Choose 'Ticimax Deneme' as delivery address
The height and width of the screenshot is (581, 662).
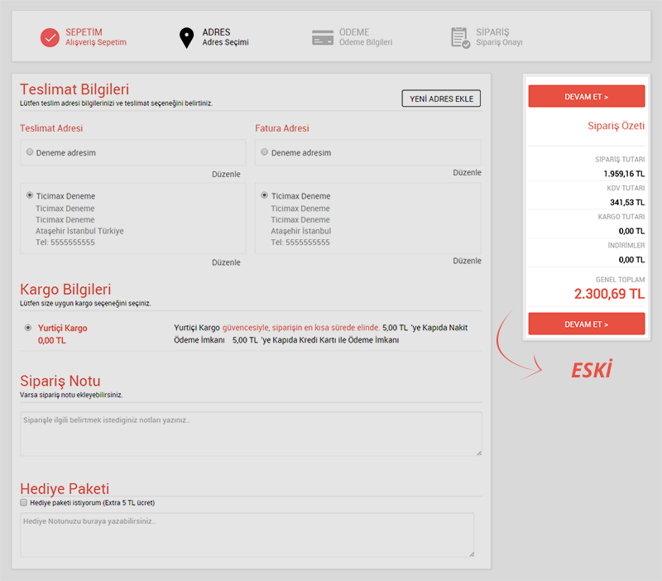point(31,195)
